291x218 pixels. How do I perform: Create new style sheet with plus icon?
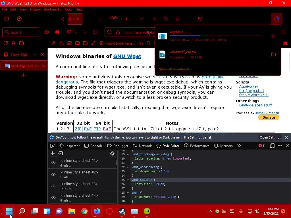[53, 153]
